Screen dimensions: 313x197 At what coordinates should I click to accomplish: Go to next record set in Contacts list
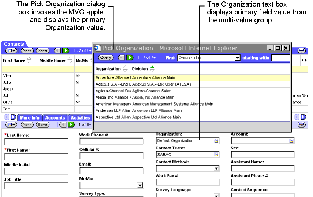point(66,51)
